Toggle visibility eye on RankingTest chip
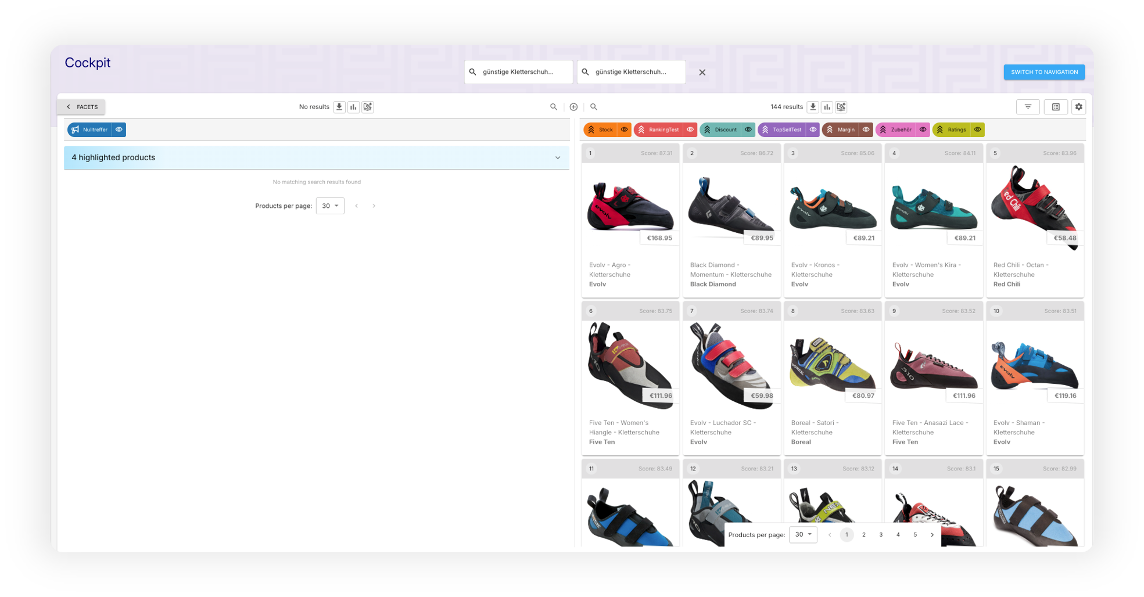This screenshot has height=597, width=1144. (x=690, y=130)
